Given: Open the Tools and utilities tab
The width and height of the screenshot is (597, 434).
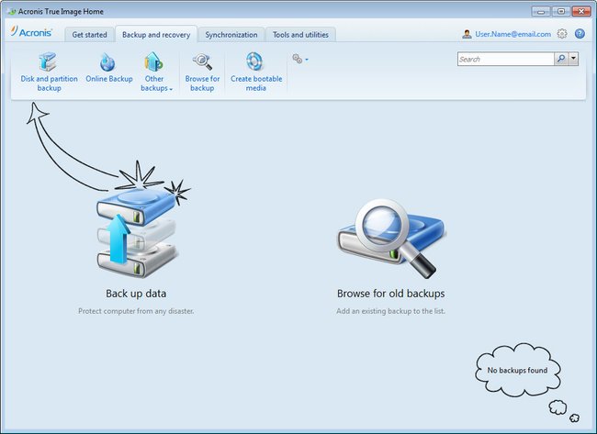Looking at the screenshot, I should [x=300, y=35].
